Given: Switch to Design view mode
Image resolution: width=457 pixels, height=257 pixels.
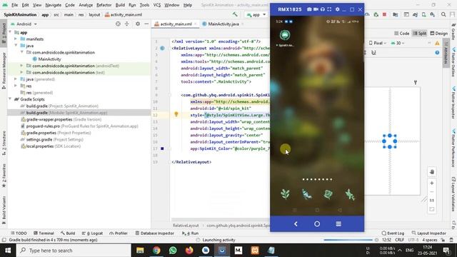Looking at the screenshot, I should tap(438, 34).
